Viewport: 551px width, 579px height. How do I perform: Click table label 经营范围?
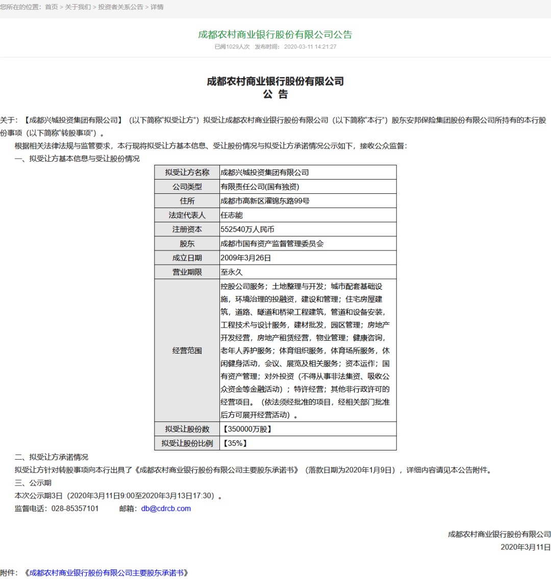(187, 351)
